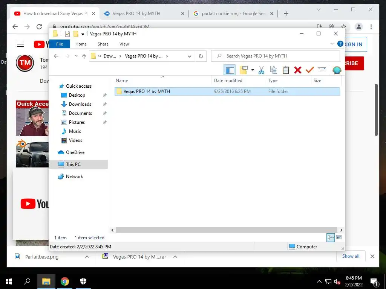Open the View ribbon tab
Viewport: 386px width, 289px height.
coord(124,44)
